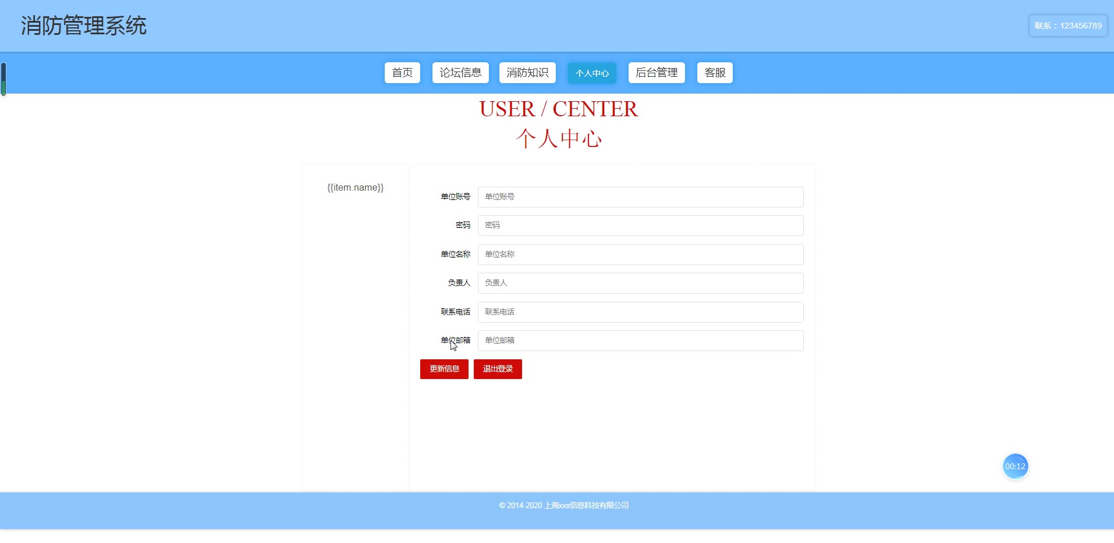Focus the 联系电话 input field
The image size is (1114, 543).
click(640, 312)
